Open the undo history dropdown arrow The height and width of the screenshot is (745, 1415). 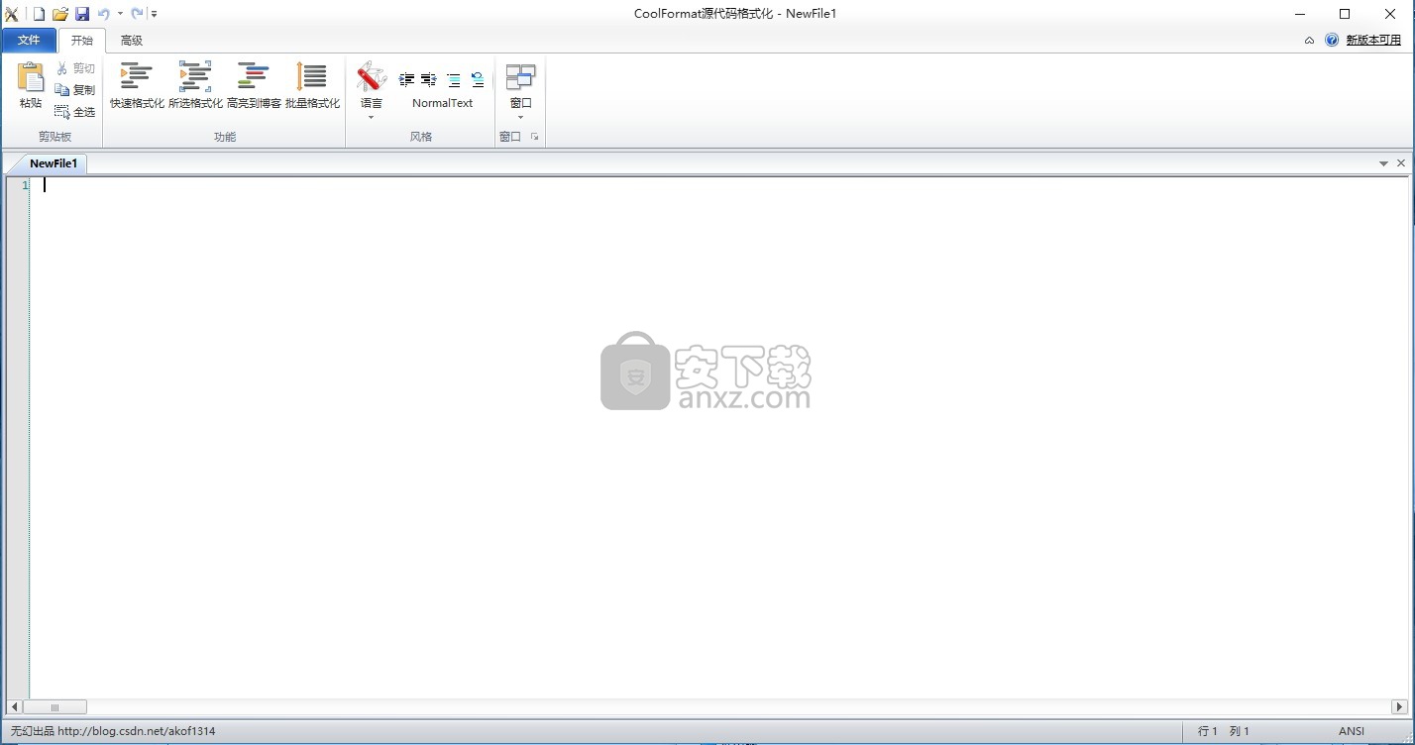[x=120, y=14]
